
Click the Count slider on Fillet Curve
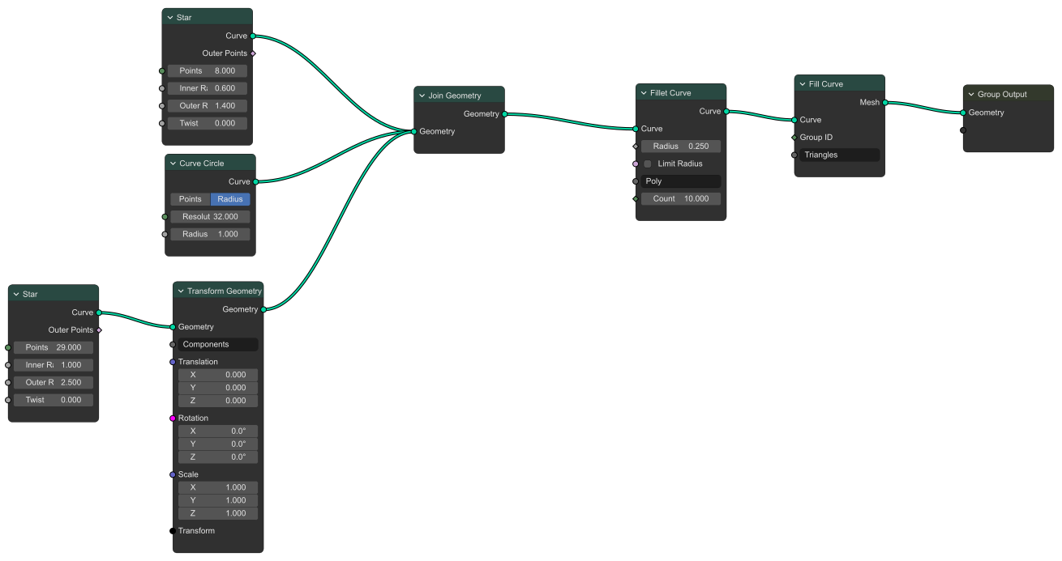(x=681, y=198)
